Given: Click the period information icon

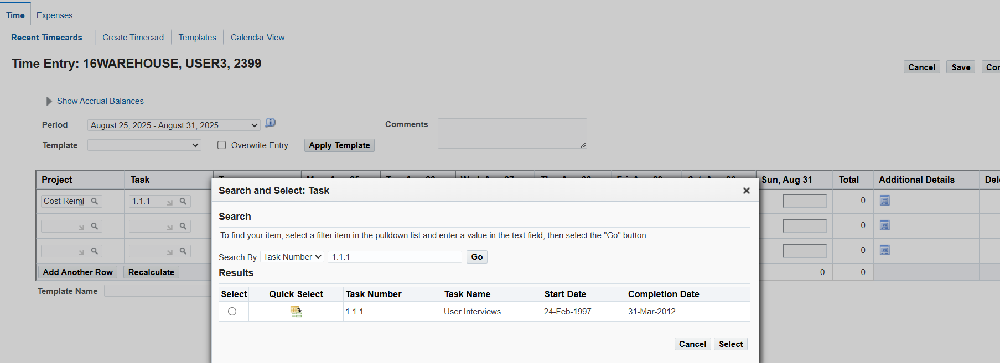Looking at the screenshot, I should (x=271, y=123).
